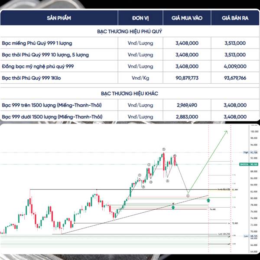Screen dimensions: 260x260
Task: Click the green current price tag 90.165
Action: coord(249,164)
